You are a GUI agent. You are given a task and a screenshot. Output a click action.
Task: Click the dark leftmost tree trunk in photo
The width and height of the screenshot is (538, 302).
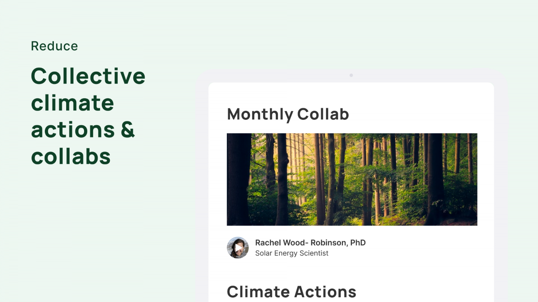coord(239,179)
